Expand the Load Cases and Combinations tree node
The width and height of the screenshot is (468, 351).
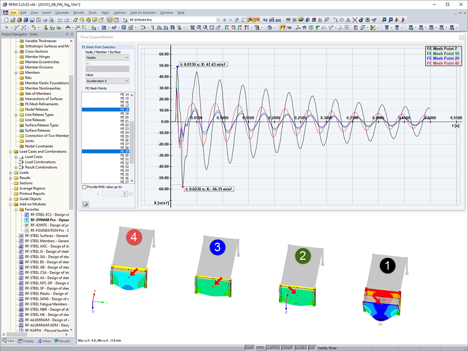pyautogui.click(x=11, y=152)
